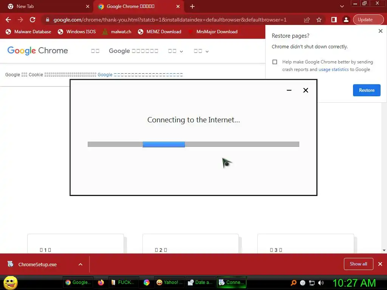Expand the third page nav dropdown chevron
This screenshot has height=290, width=387.
(x=181, y=51)
